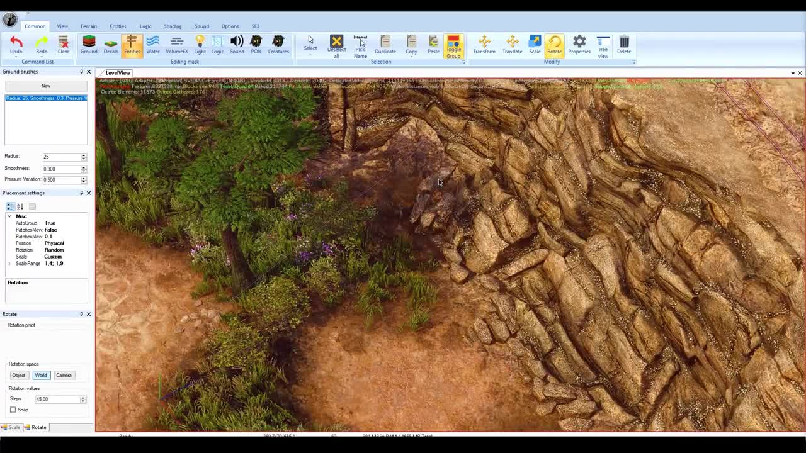
Task: Select the Sound editing mask icon
Action: 237,42
